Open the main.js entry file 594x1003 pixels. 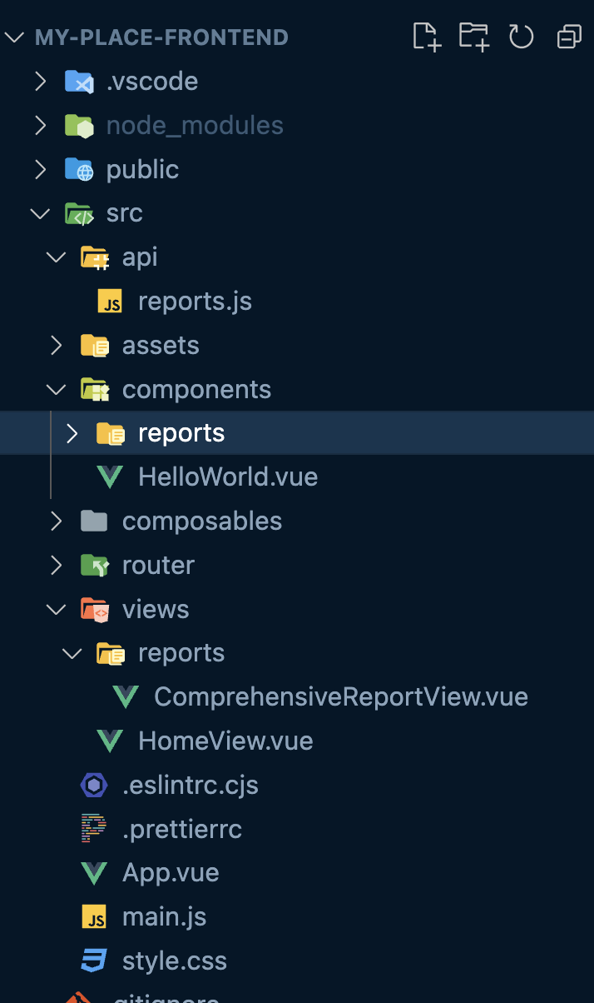[x=164, y=916]
